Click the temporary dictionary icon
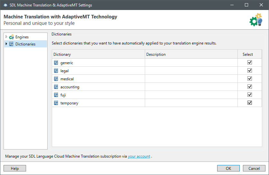The height and width of the screenshot is (175, 269). coord(56,103)
